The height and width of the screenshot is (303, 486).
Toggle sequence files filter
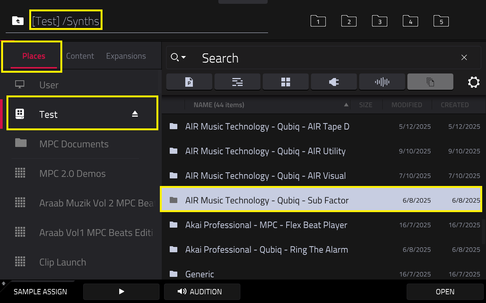pyautogui.click(x=237, y=82)
